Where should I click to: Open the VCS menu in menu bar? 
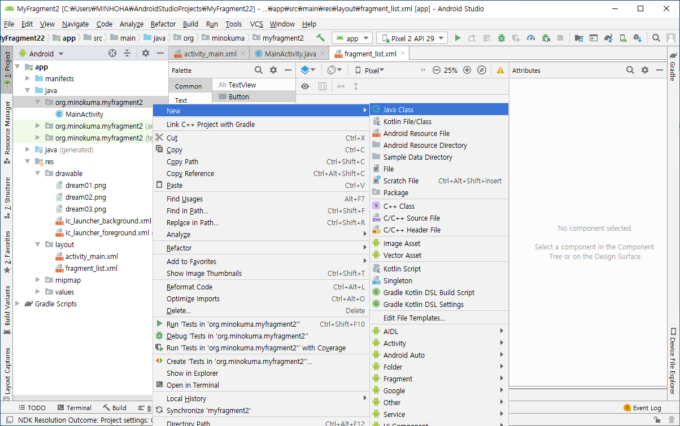(256, 24)
